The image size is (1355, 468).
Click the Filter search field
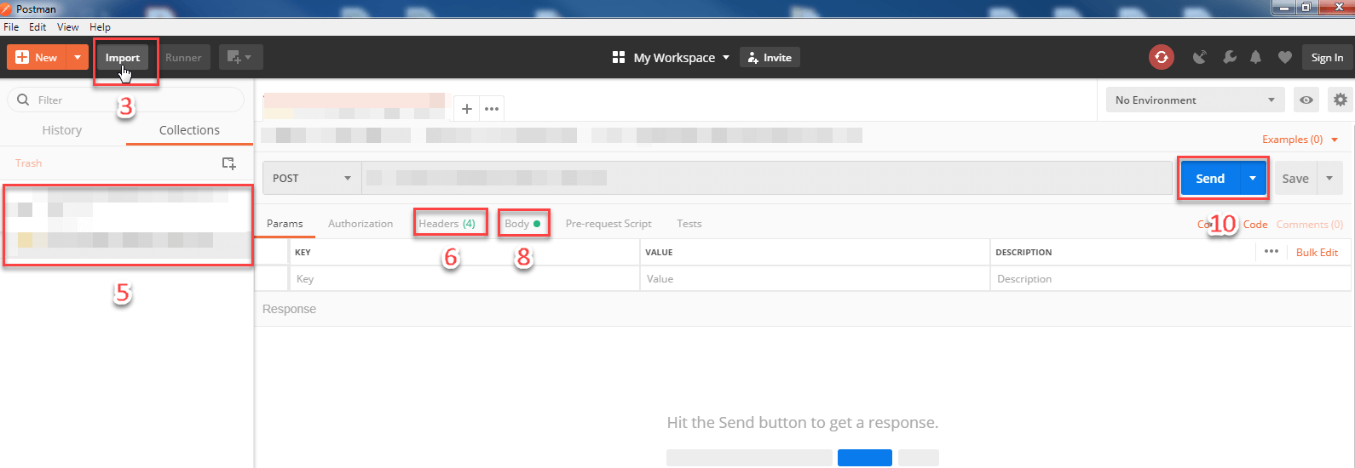[x=126, y=100]
